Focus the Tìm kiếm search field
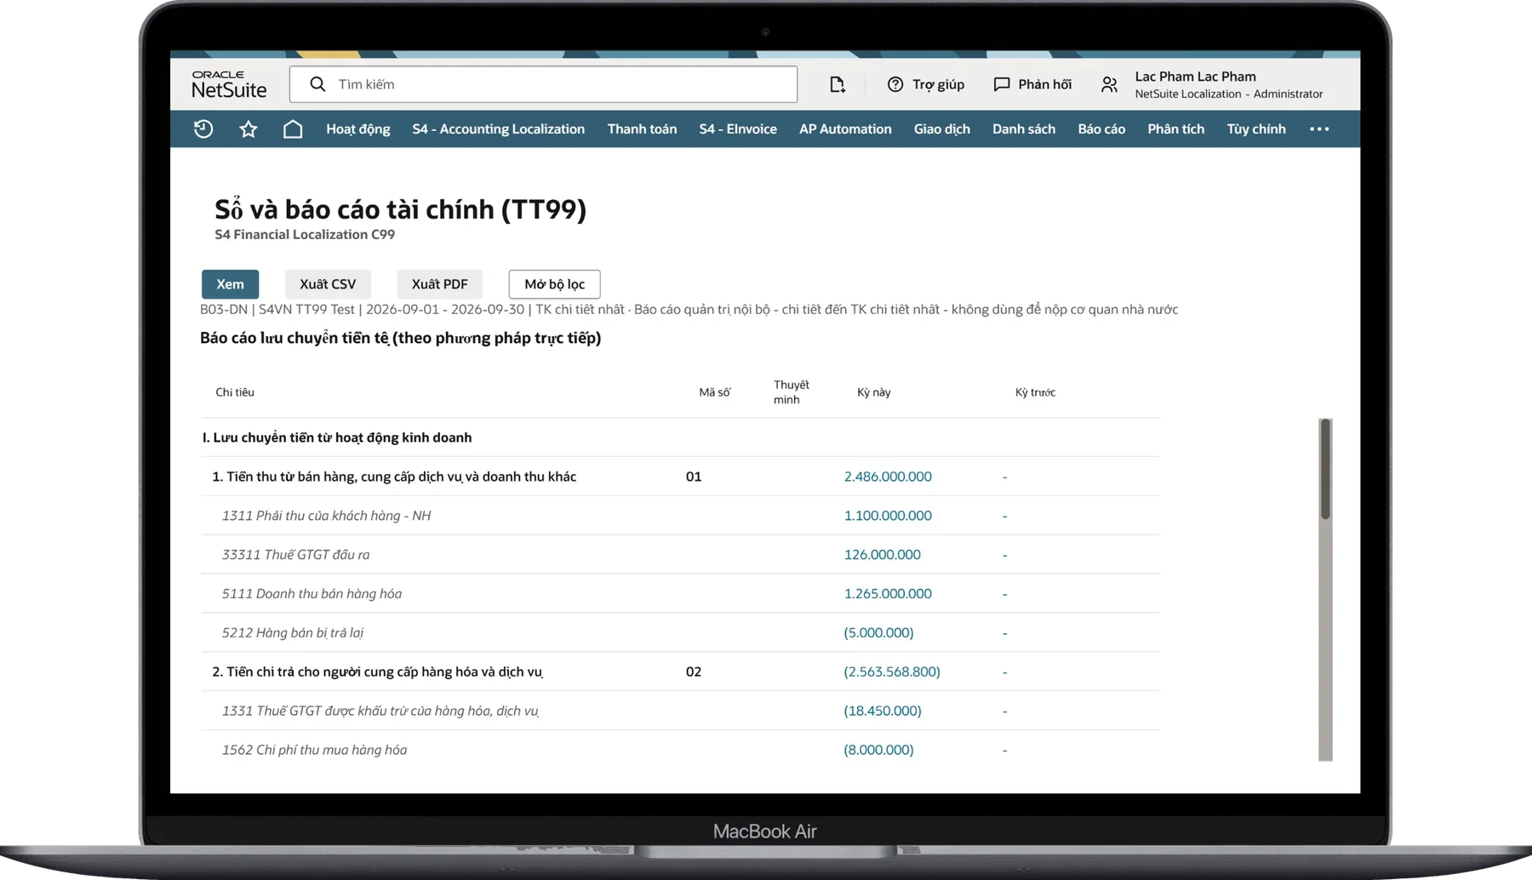The height and width of the screenshot is (880, 1532). click(543, 84)
